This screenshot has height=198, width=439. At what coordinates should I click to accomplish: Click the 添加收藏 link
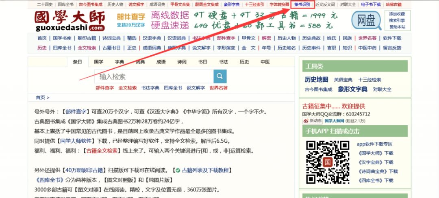tap(397, 14)
